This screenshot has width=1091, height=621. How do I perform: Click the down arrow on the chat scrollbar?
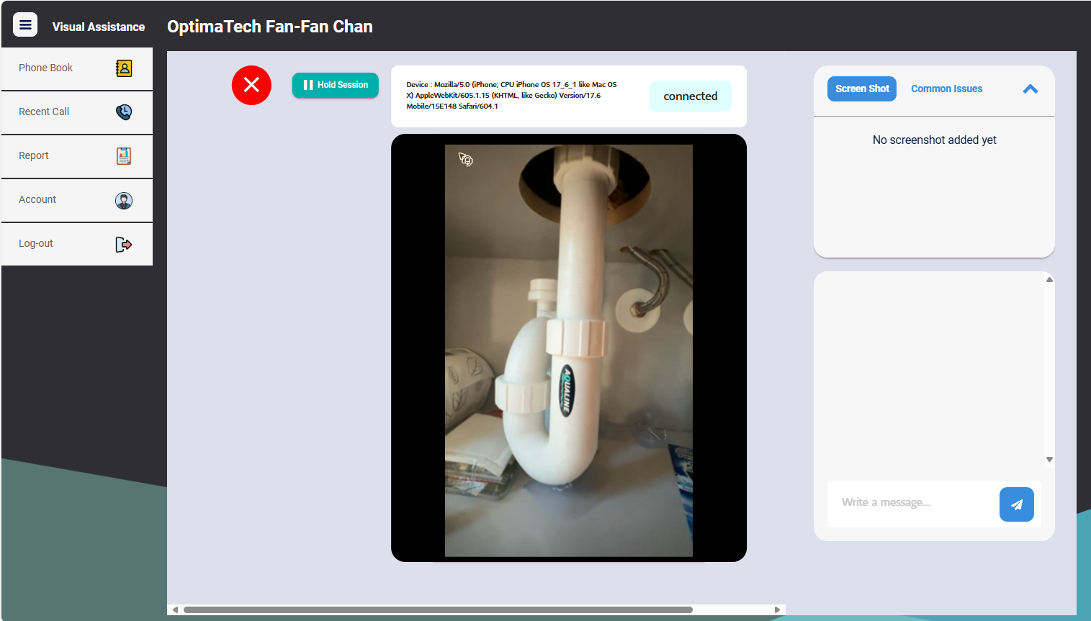click(x=1049, y=458)
